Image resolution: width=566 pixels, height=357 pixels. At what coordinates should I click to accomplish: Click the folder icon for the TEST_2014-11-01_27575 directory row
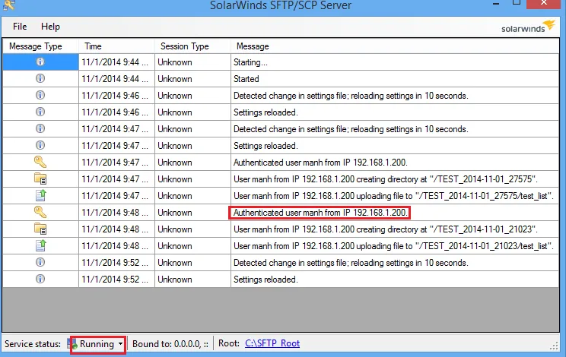[x=40, y=178]
